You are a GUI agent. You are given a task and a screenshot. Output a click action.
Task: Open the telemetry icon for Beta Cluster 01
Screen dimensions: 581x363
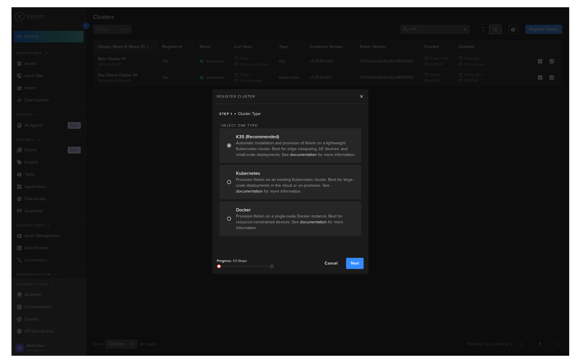click(x=552, y=61)
